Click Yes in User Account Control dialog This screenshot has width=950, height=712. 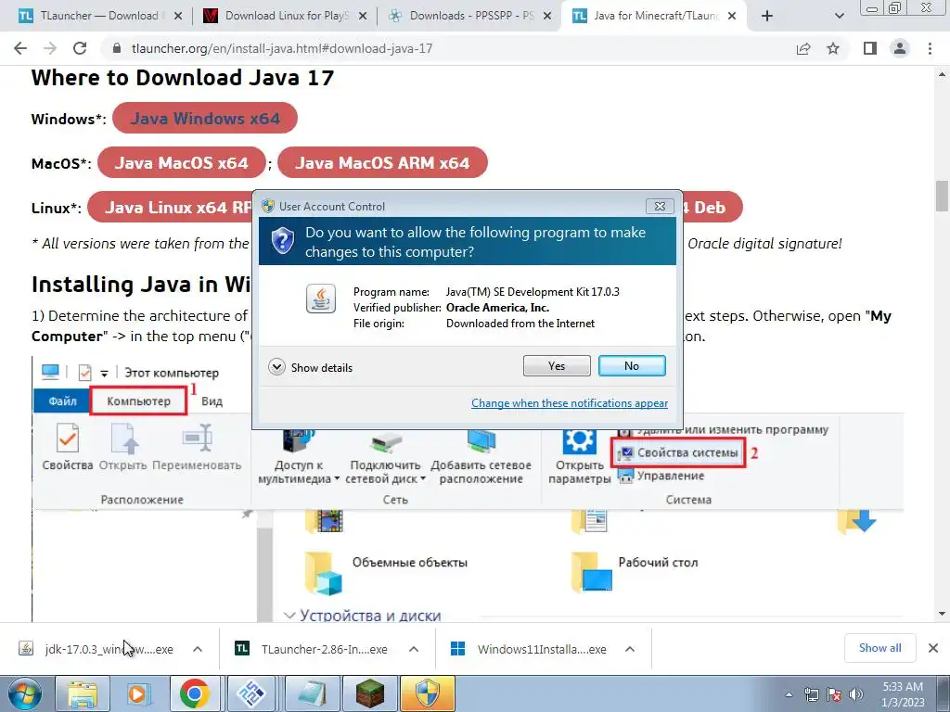(x=557, y=365)
